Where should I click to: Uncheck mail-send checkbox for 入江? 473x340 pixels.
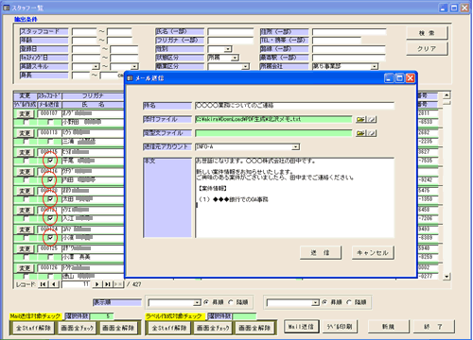50,218
